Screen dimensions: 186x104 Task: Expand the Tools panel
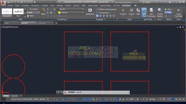click(x=160, y=19)
